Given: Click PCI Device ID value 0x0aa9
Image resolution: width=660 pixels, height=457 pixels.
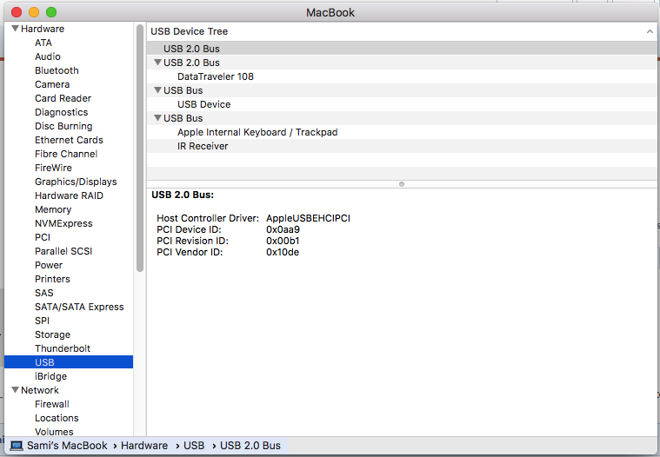Looking at the screenshot, I should point(283,229).
